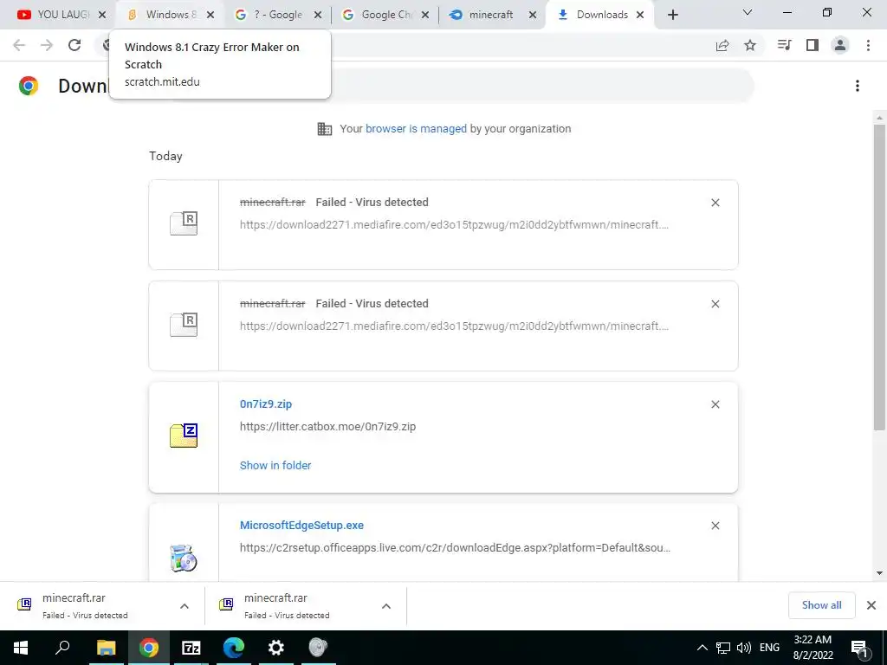Show hidden system tray icons
Image resolution: width=887 pixels, height=665 pixels.
click(702, 648)
